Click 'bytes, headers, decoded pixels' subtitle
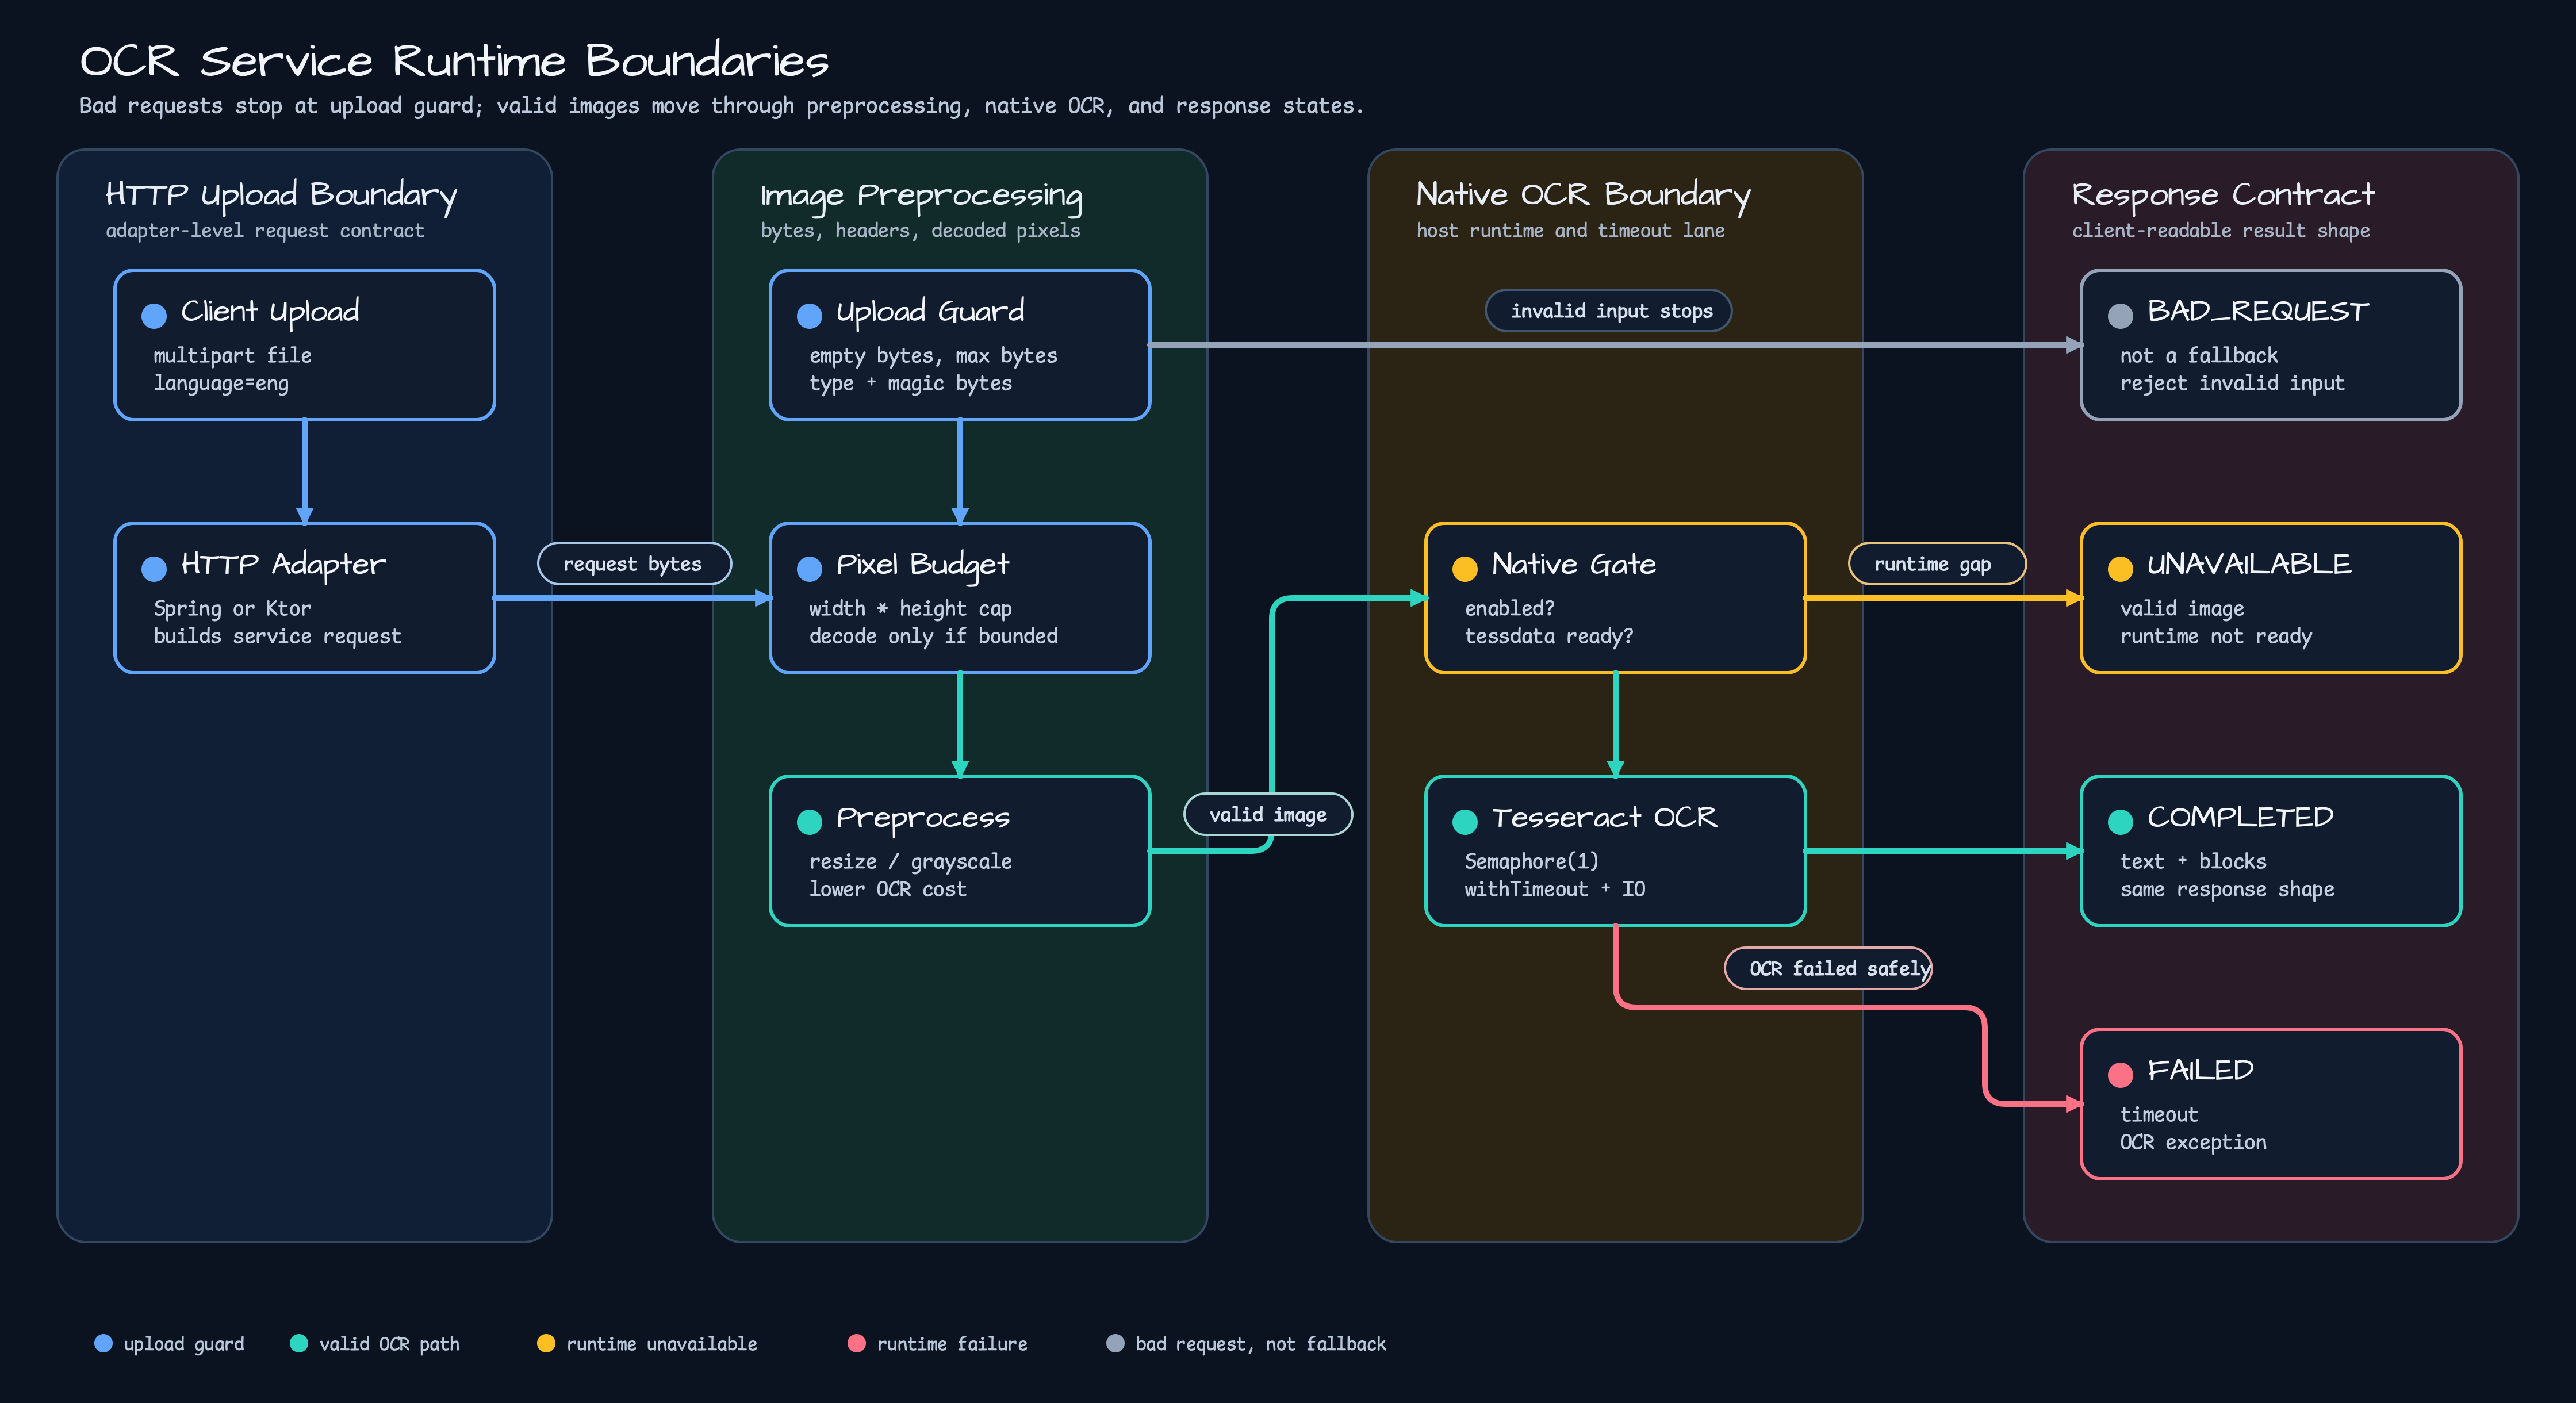 point(920,231)
